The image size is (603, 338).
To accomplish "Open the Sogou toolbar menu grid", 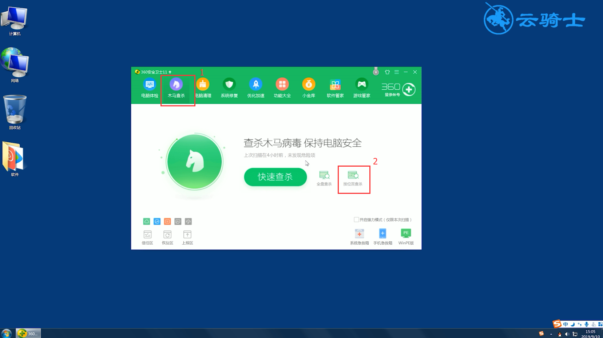I will (601, 324).
